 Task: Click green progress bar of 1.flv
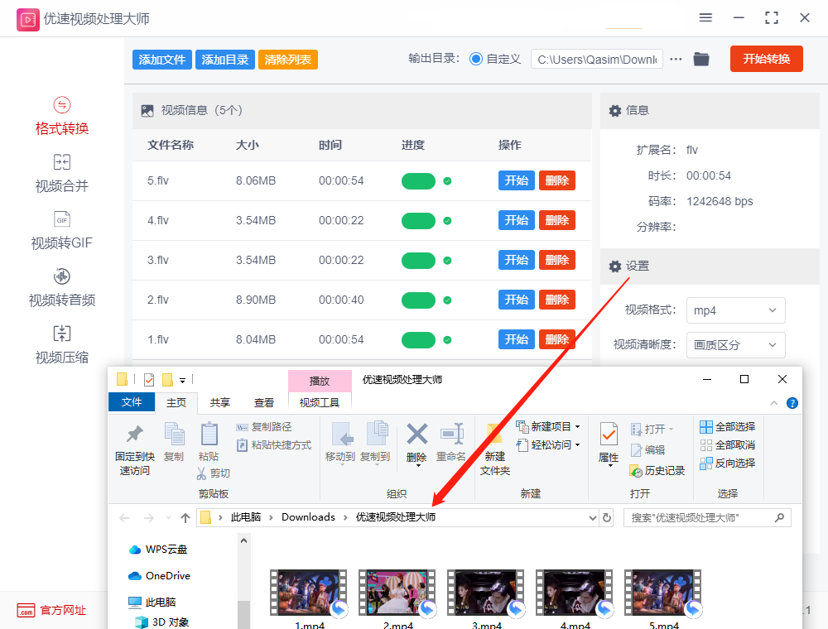click(x=418, y=340)
